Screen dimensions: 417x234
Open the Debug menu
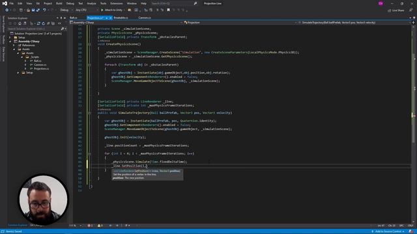[70, 3]
